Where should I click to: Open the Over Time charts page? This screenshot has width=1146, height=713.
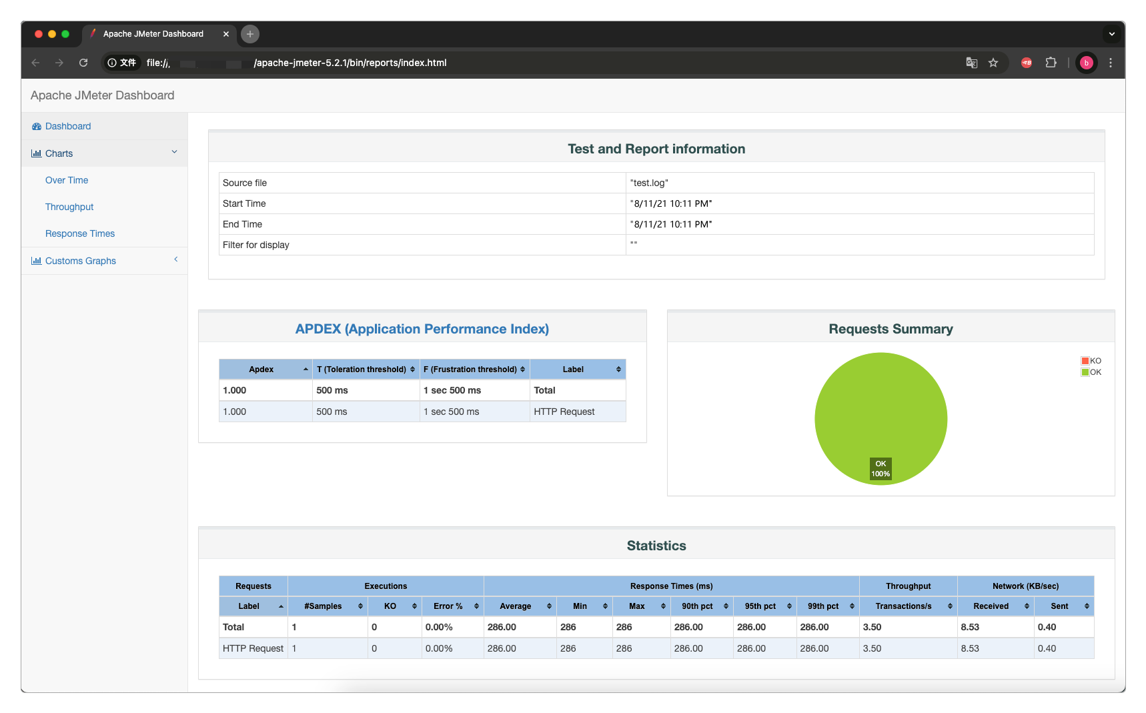[67, 180]
